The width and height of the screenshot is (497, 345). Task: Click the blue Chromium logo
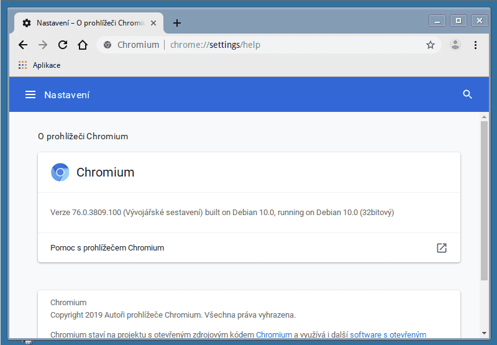[60, 172]
